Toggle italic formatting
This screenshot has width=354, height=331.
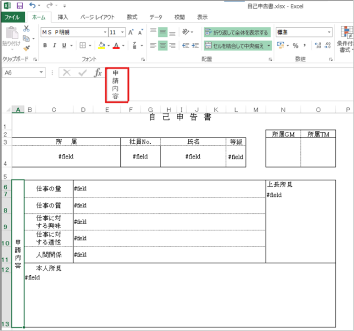tap(55, 46)
